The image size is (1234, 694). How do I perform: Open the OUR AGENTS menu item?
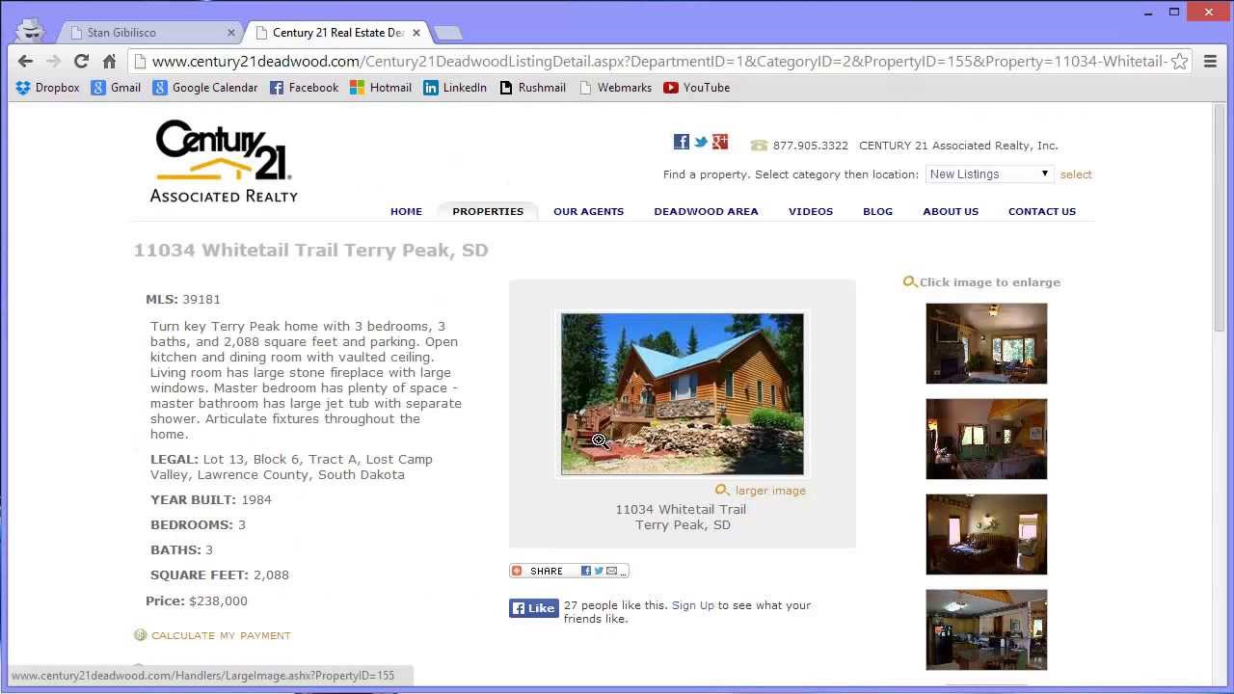(x=588, y=211)
